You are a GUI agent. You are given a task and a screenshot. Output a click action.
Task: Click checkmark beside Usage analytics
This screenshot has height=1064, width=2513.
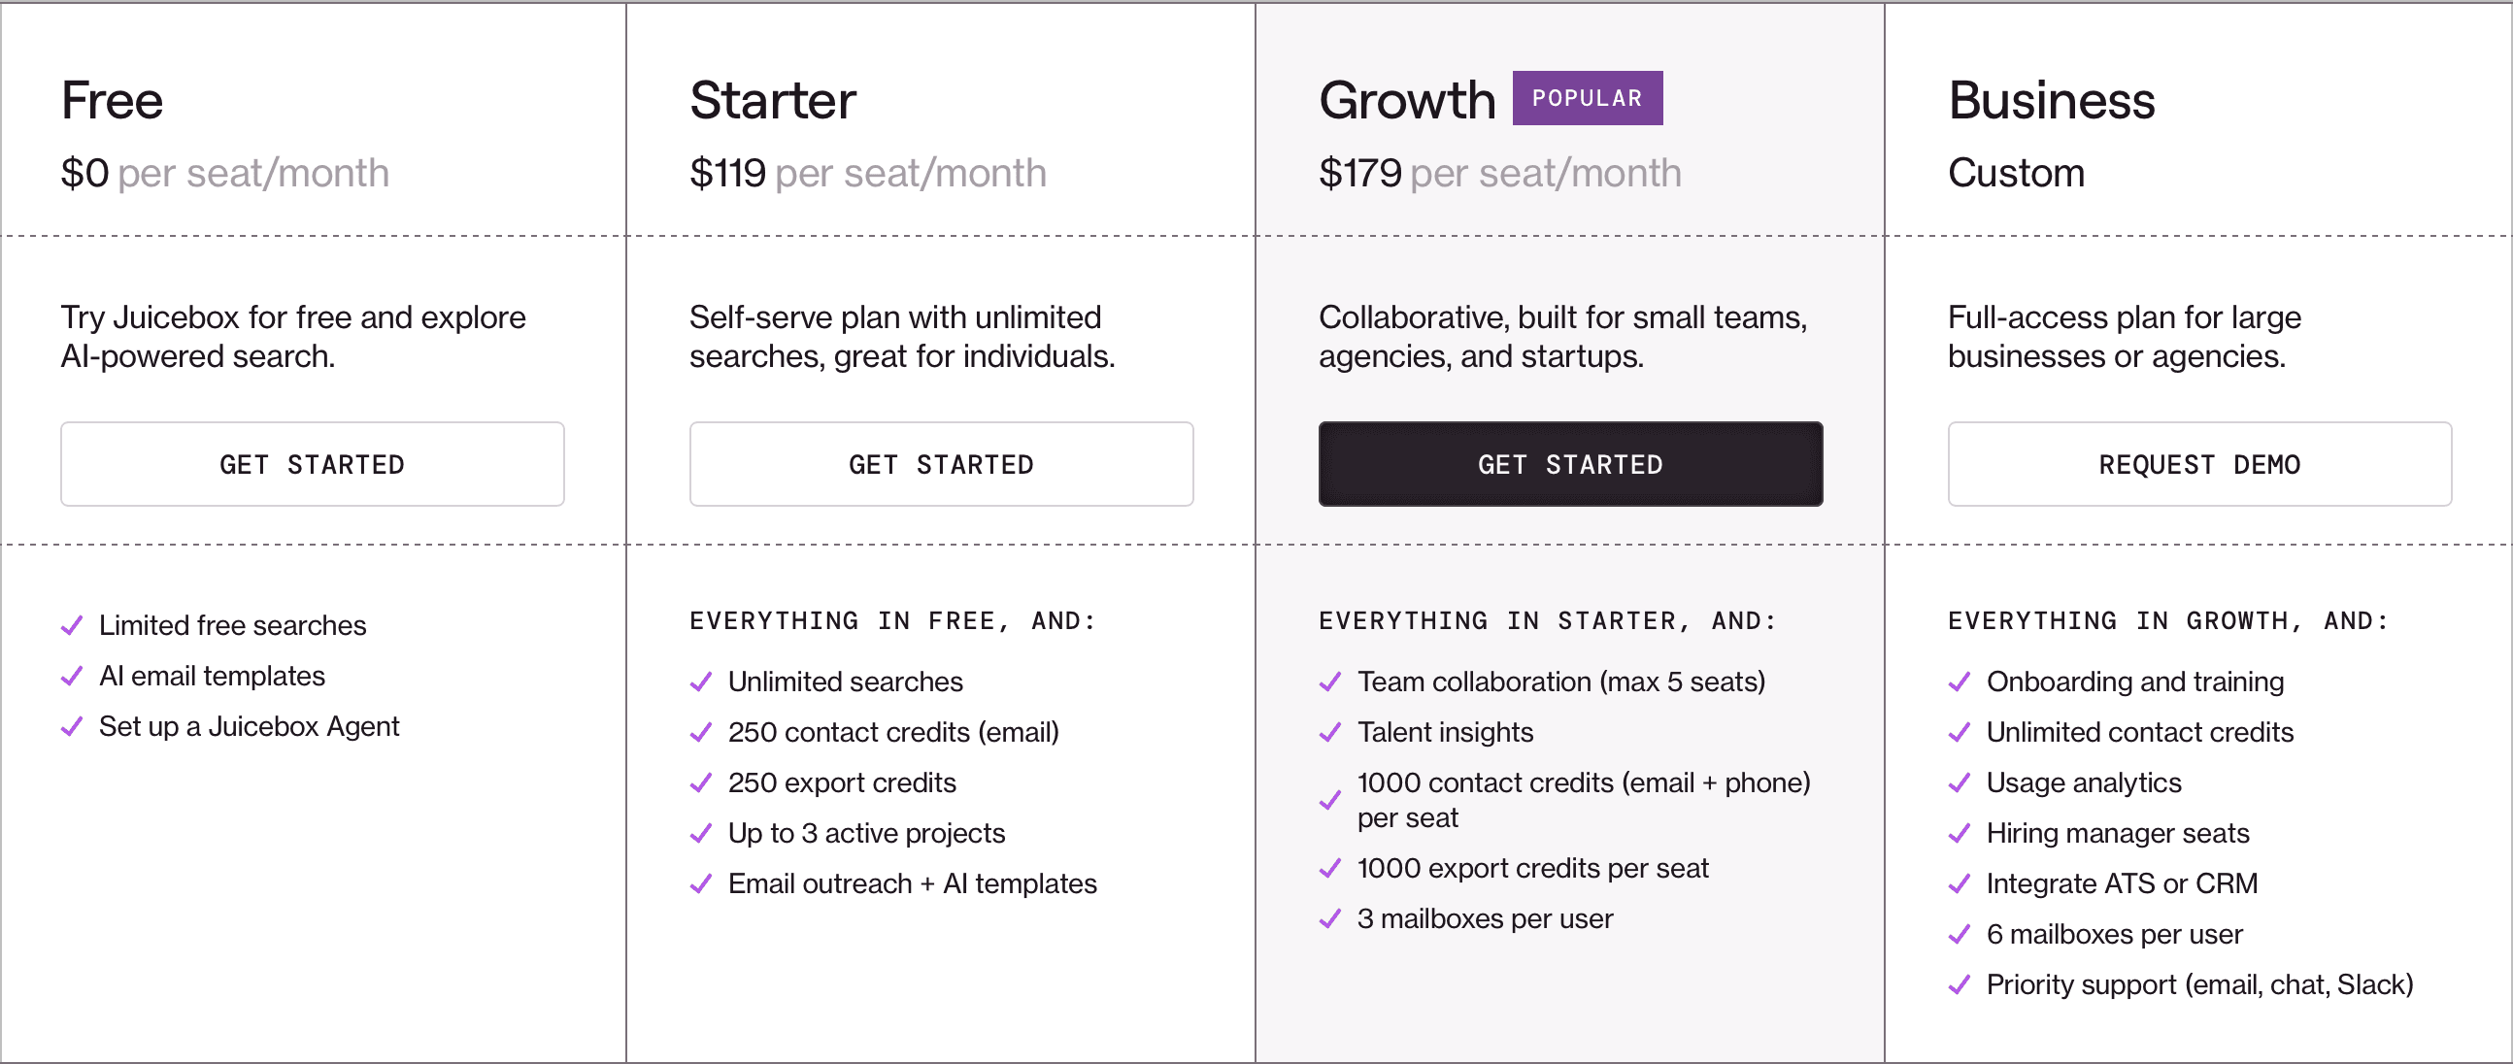coord(1959,783)
